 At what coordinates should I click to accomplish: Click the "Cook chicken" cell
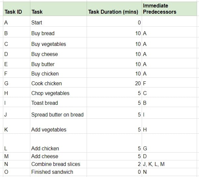[x=47, y=83]
